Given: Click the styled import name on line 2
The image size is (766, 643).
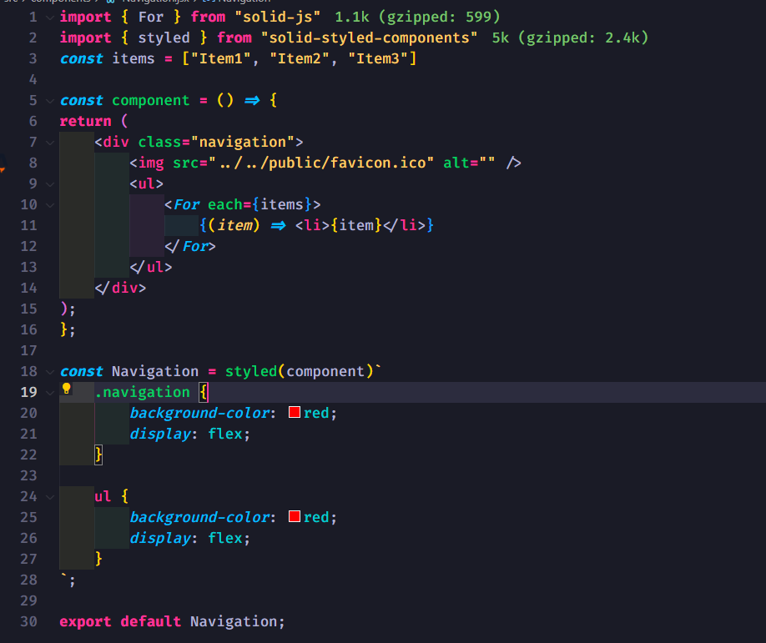Looking at the screenshot, I should 164,38.
